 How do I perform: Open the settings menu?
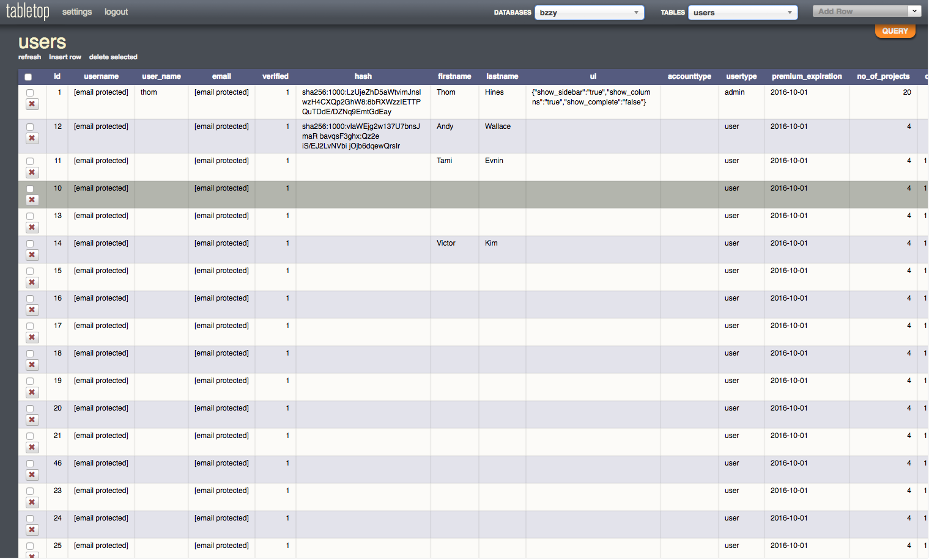76,12
